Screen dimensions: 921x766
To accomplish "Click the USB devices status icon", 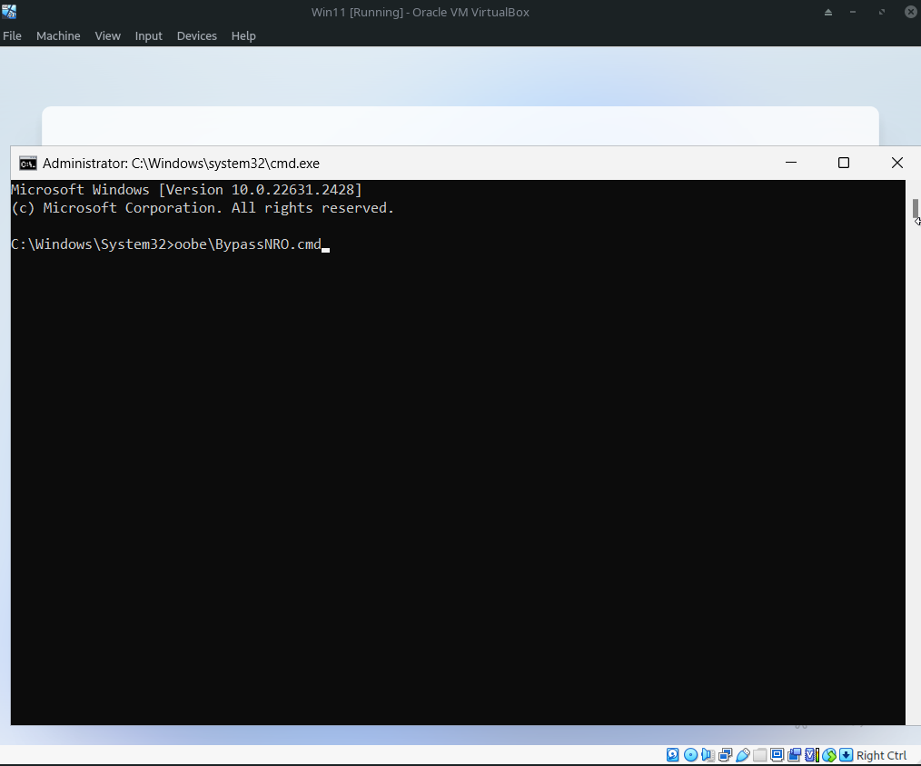I will point(742,755).
